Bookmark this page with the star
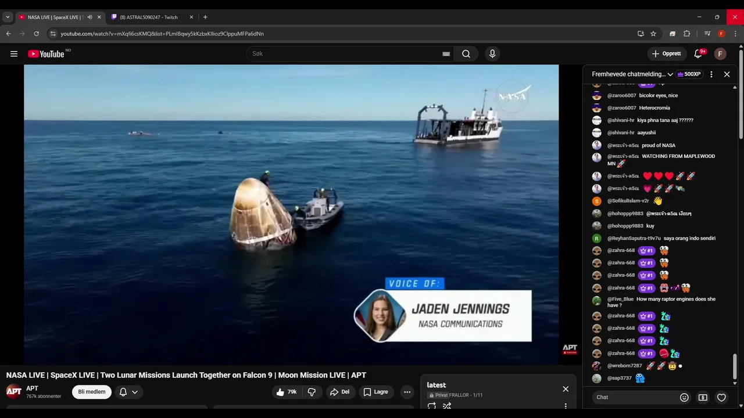Screen dimensions: 744x418 point(653,34)
